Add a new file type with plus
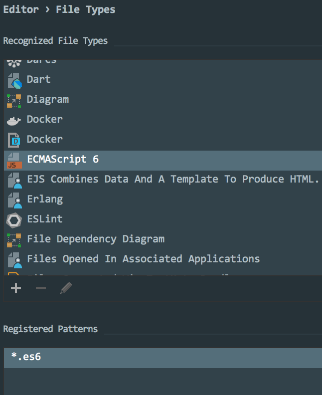Image resolution: width=322 pixels, height=395 pixels. [16, 288]
